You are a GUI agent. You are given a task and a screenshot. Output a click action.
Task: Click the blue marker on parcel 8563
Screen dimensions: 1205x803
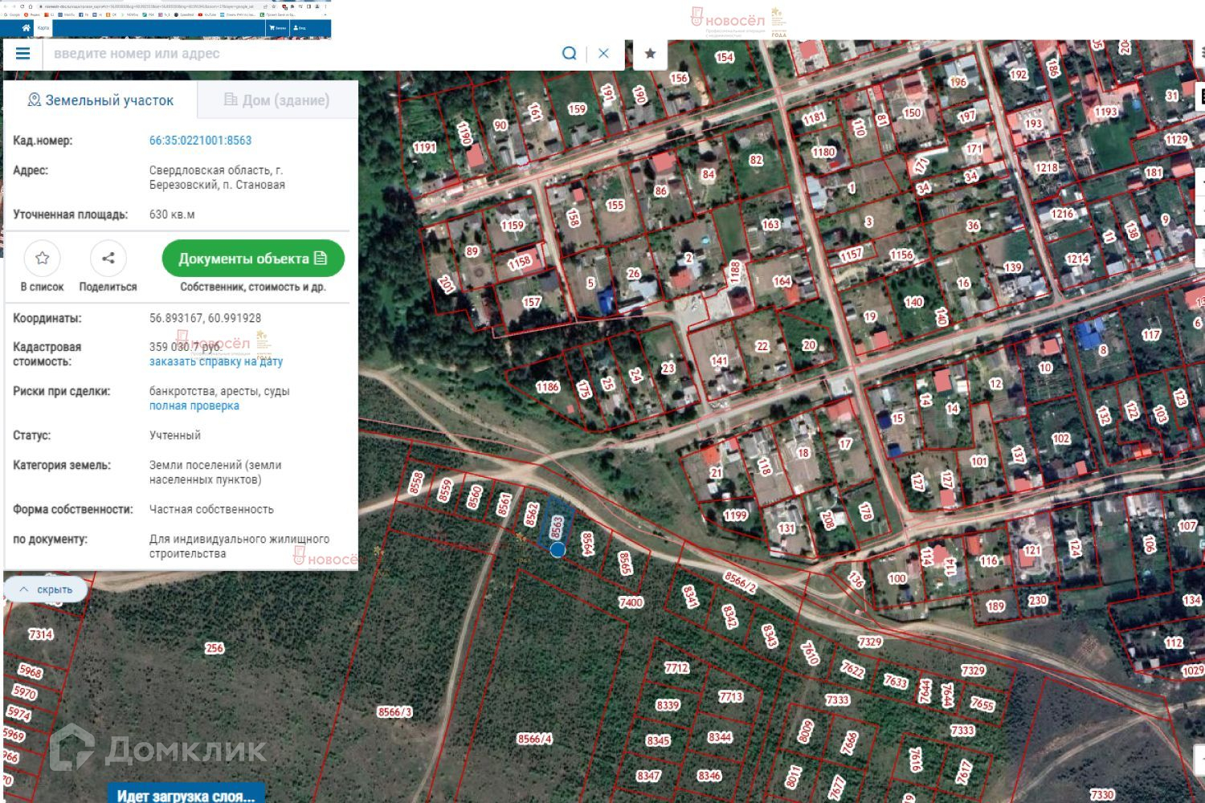point(558,550)
